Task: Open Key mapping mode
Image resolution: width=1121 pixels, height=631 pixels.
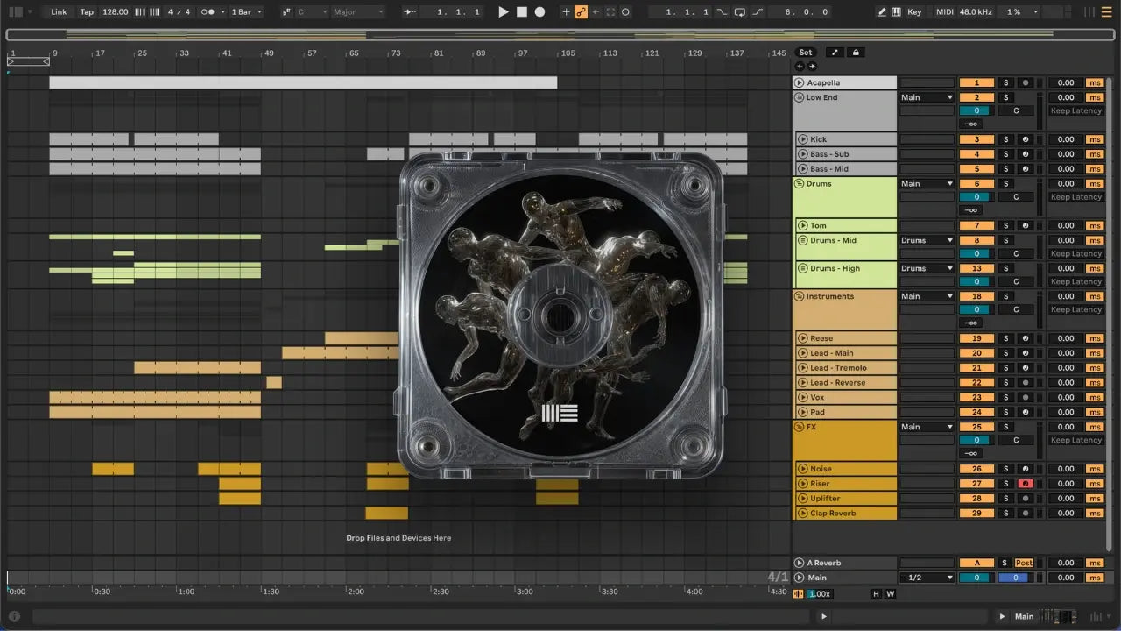Action: [914, 12]
